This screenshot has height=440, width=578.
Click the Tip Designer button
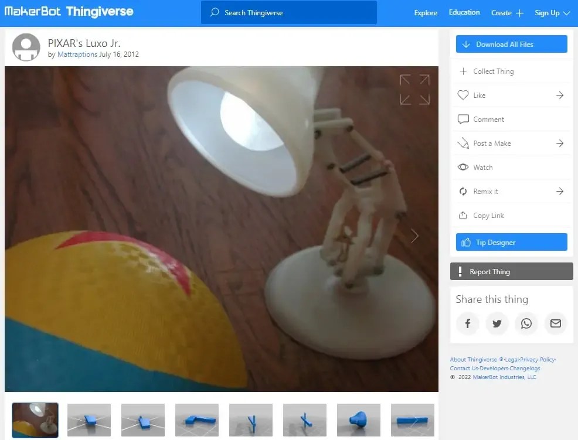pyautogui.click(x=511, y=241)
